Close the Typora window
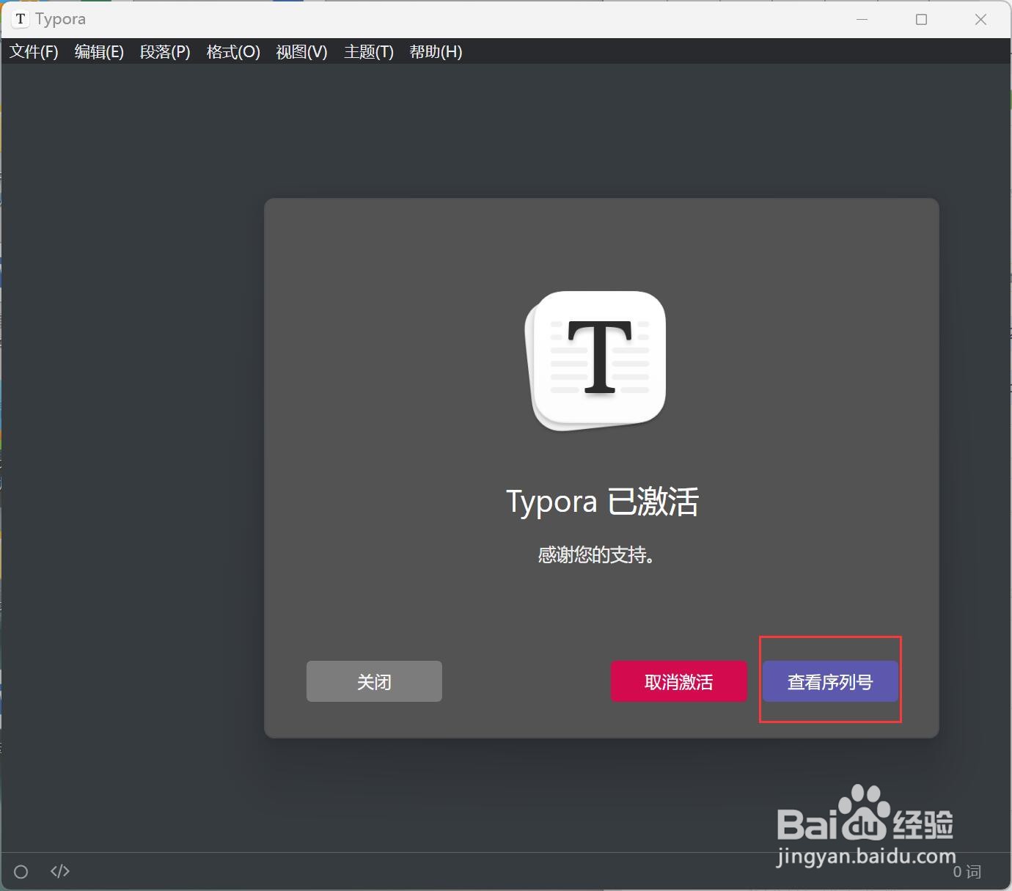 [980, 19]
